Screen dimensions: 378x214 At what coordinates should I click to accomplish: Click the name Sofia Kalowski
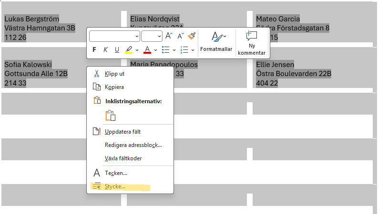(28, 65)
